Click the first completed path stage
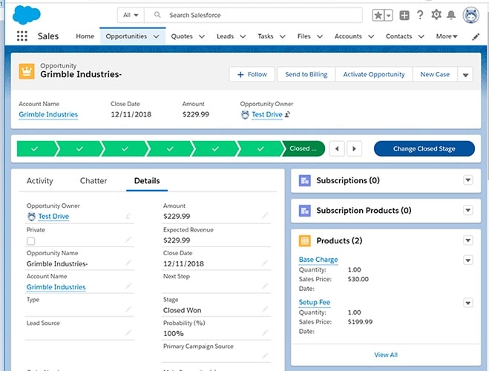Image resolution: width=489 pixels, height=371 pixels. coord(36,148)
